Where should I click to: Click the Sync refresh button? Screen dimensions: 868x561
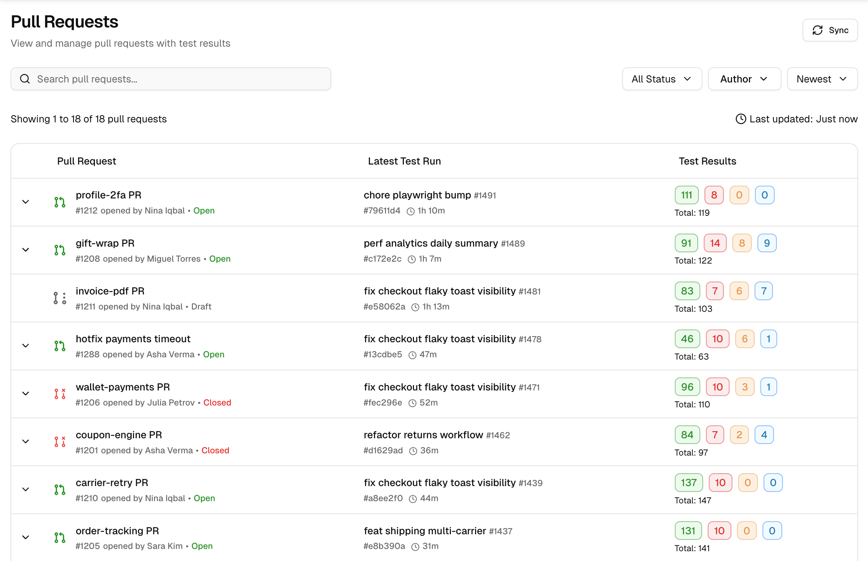[830, 30]
